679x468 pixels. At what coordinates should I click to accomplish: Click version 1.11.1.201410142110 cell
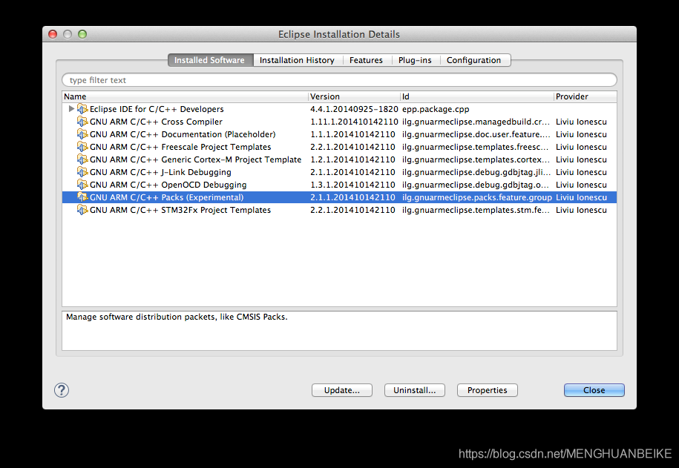tap(354, 122)
